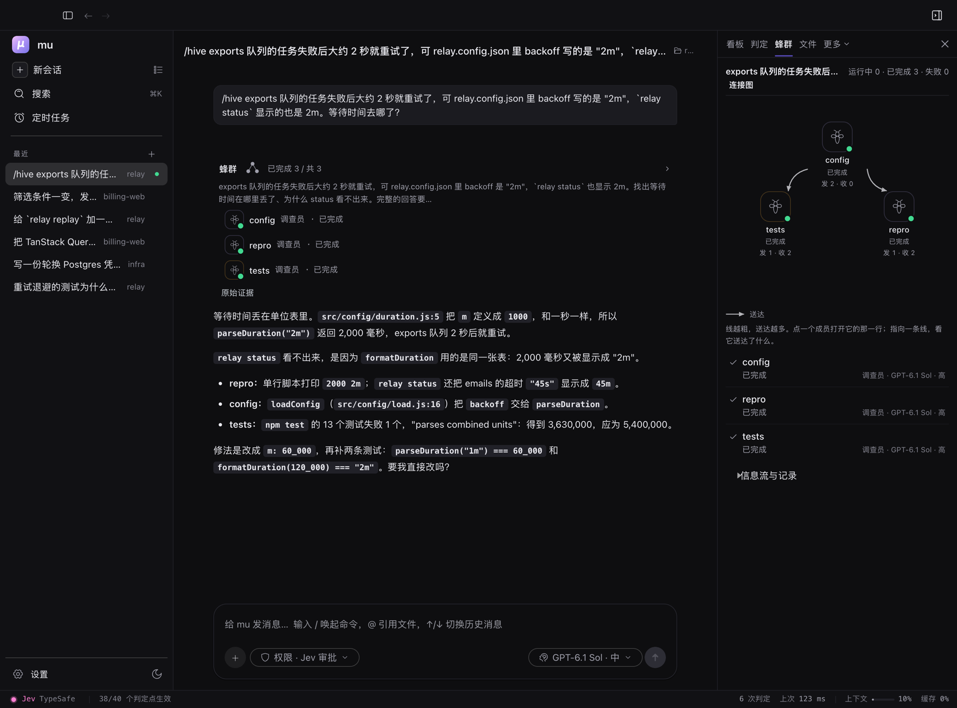Open the conversation 写一份轮换 Postgres 凭
This screenshot has height=708, width=957.
(x=86, y=264)
